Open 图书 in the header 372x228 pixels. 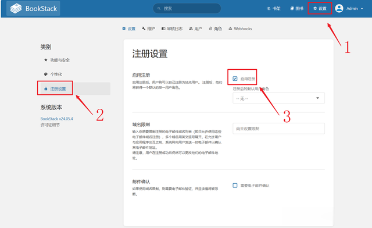click(297, 9)
